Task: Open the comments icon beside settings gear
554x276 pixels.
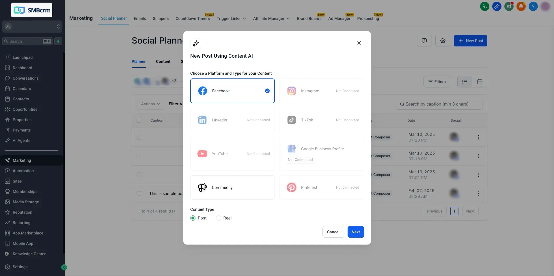Action: coord(424,41)
